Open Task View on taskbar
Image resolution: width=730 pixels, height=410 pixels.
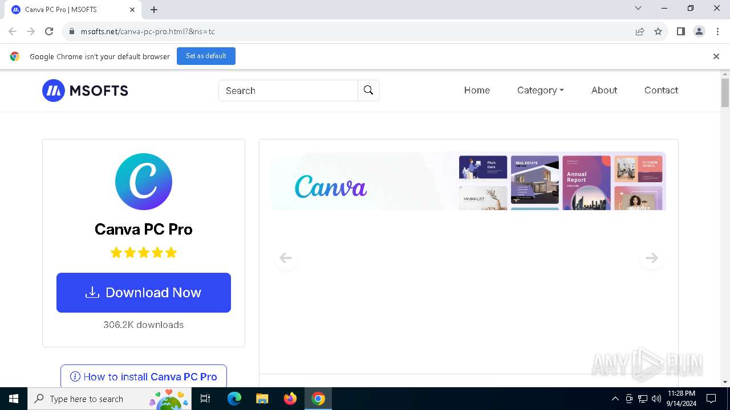pos(206,399)
